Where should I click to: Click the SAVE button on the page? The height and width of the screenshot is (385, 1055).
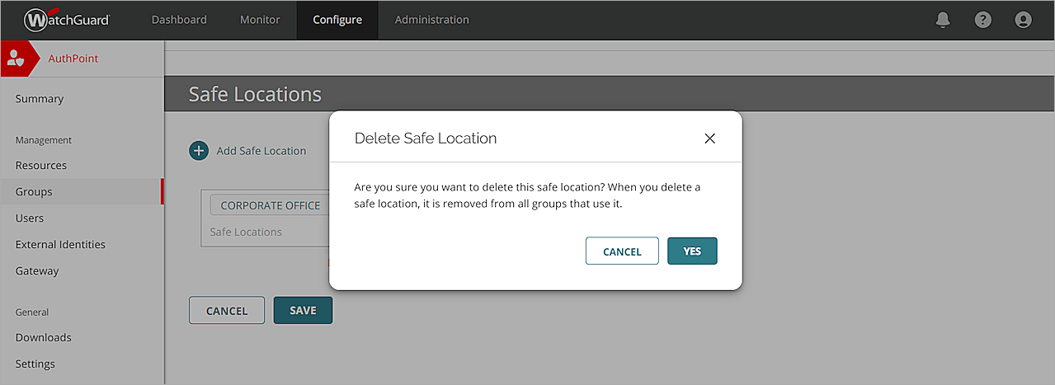(x=303, y=311)
